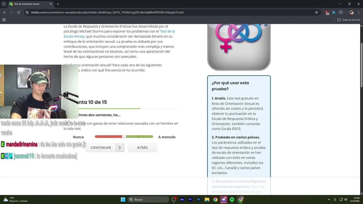The height and width of the screenshot is (204, 363).
Task: Go back with the browser back arrow
Action: (x=4, y=12)
